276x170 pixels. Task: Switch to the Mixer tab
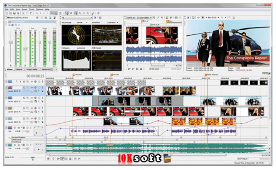coord(10,69)
